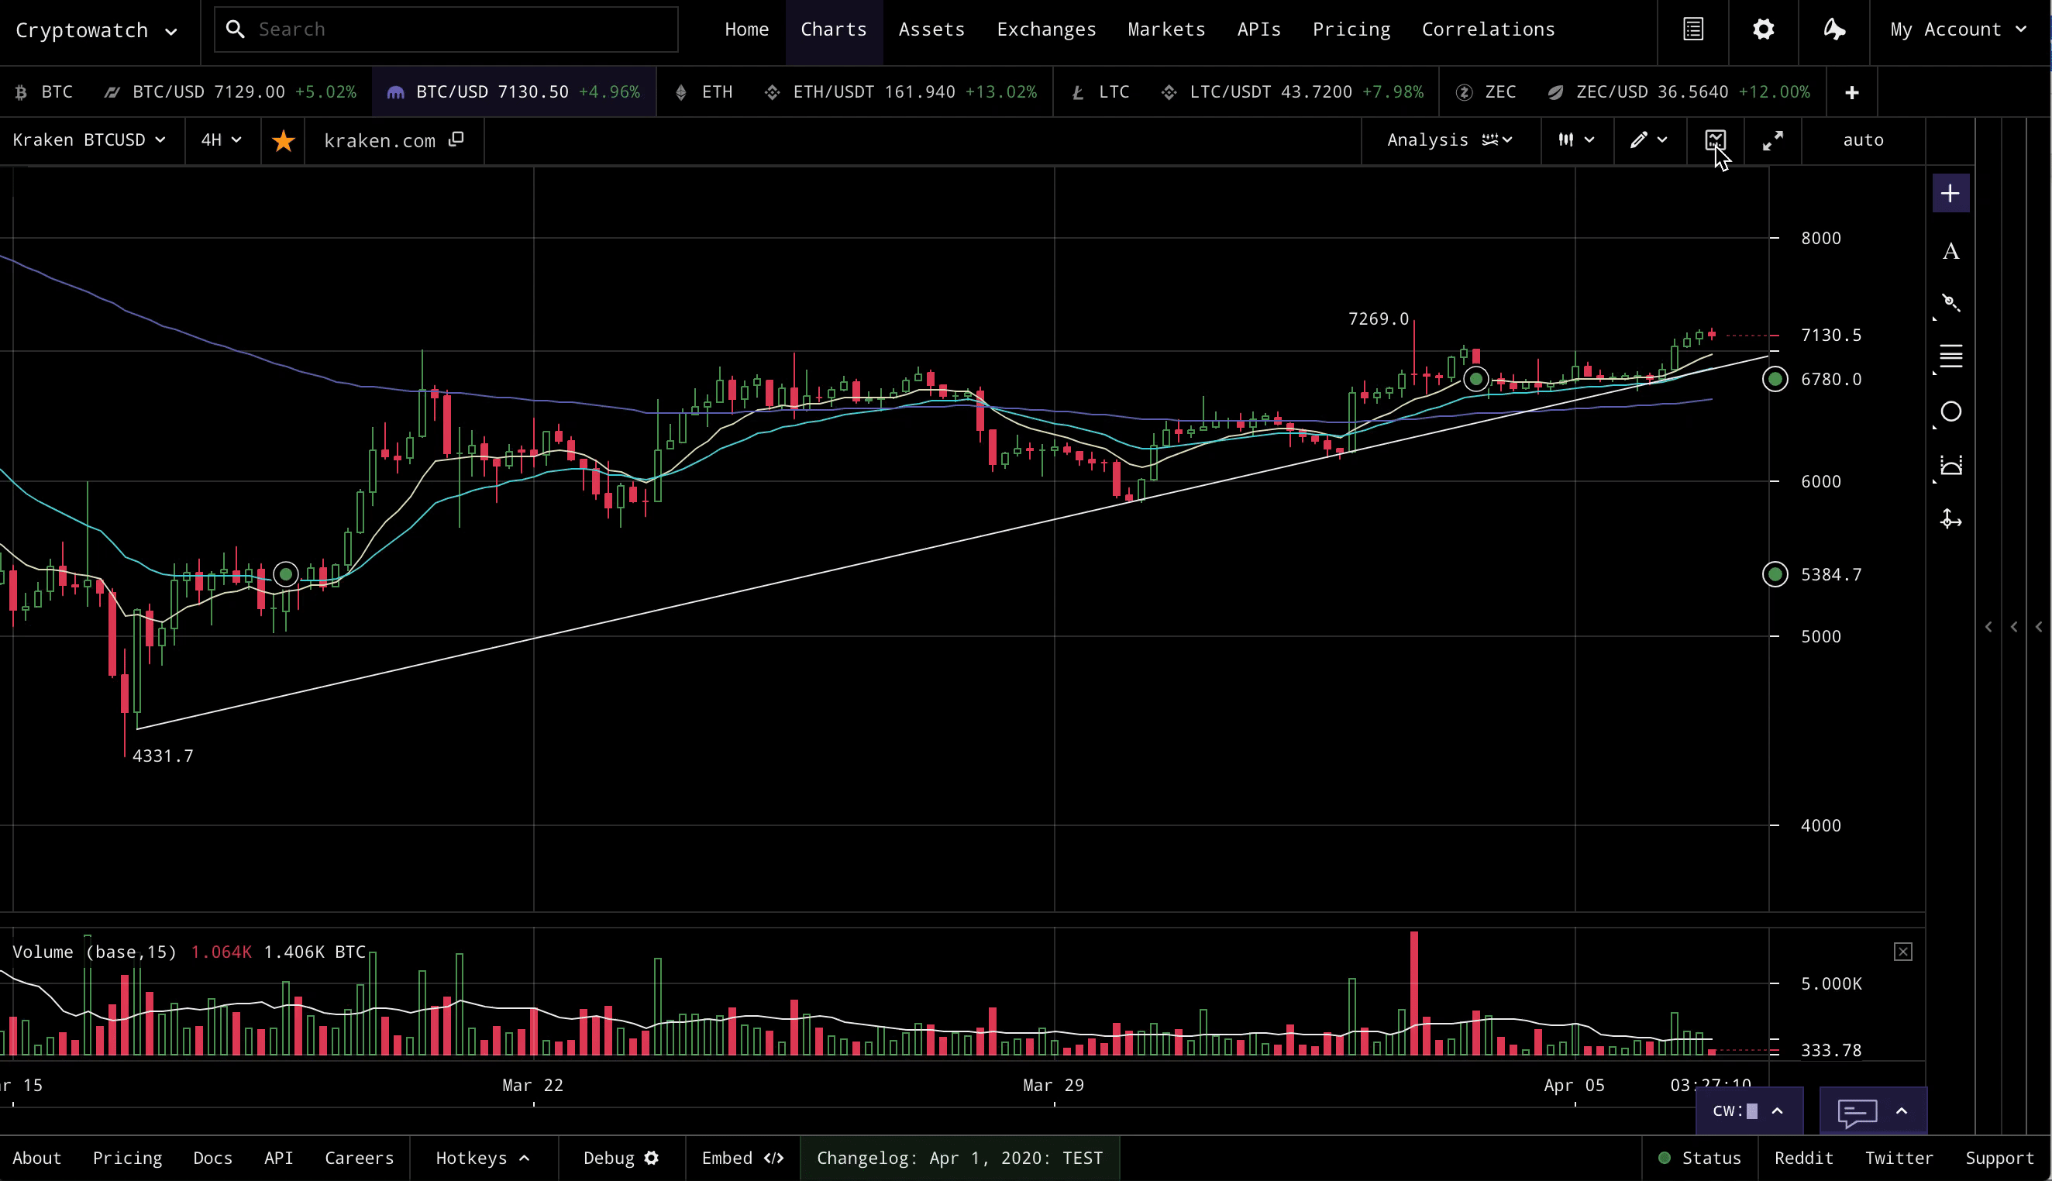Go to the Correlations menu item
The width and height of the screenshot is (2052, 1181).
pos(1488,30)
